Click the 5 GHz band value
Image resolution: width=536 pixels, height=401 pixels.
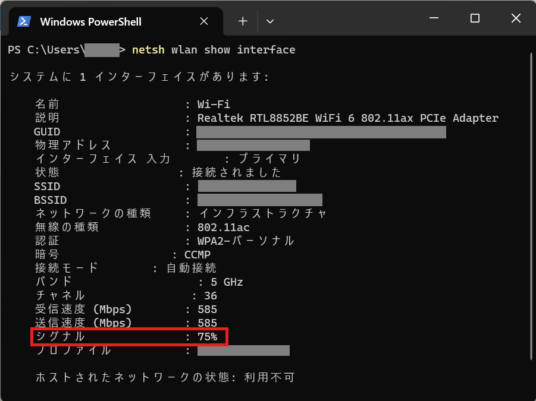point(227,282)
